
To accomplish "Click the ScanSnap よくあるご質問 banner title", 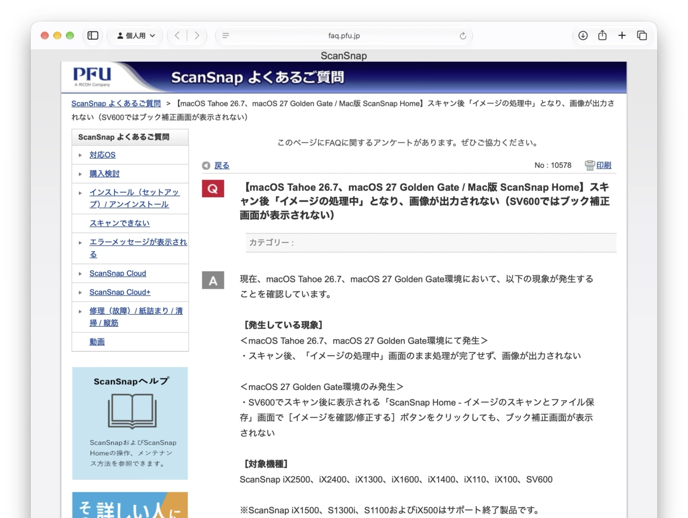I will click(x=257, y=77).
